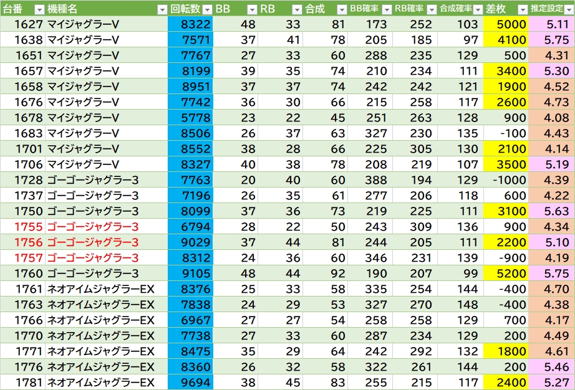Select the yellow 差枚 cell 1800
The width and height of the screenshot is (575, 390).
(506, 351)
